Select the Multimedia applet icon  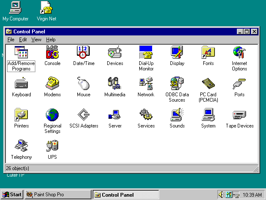click(x=115, y=83)
